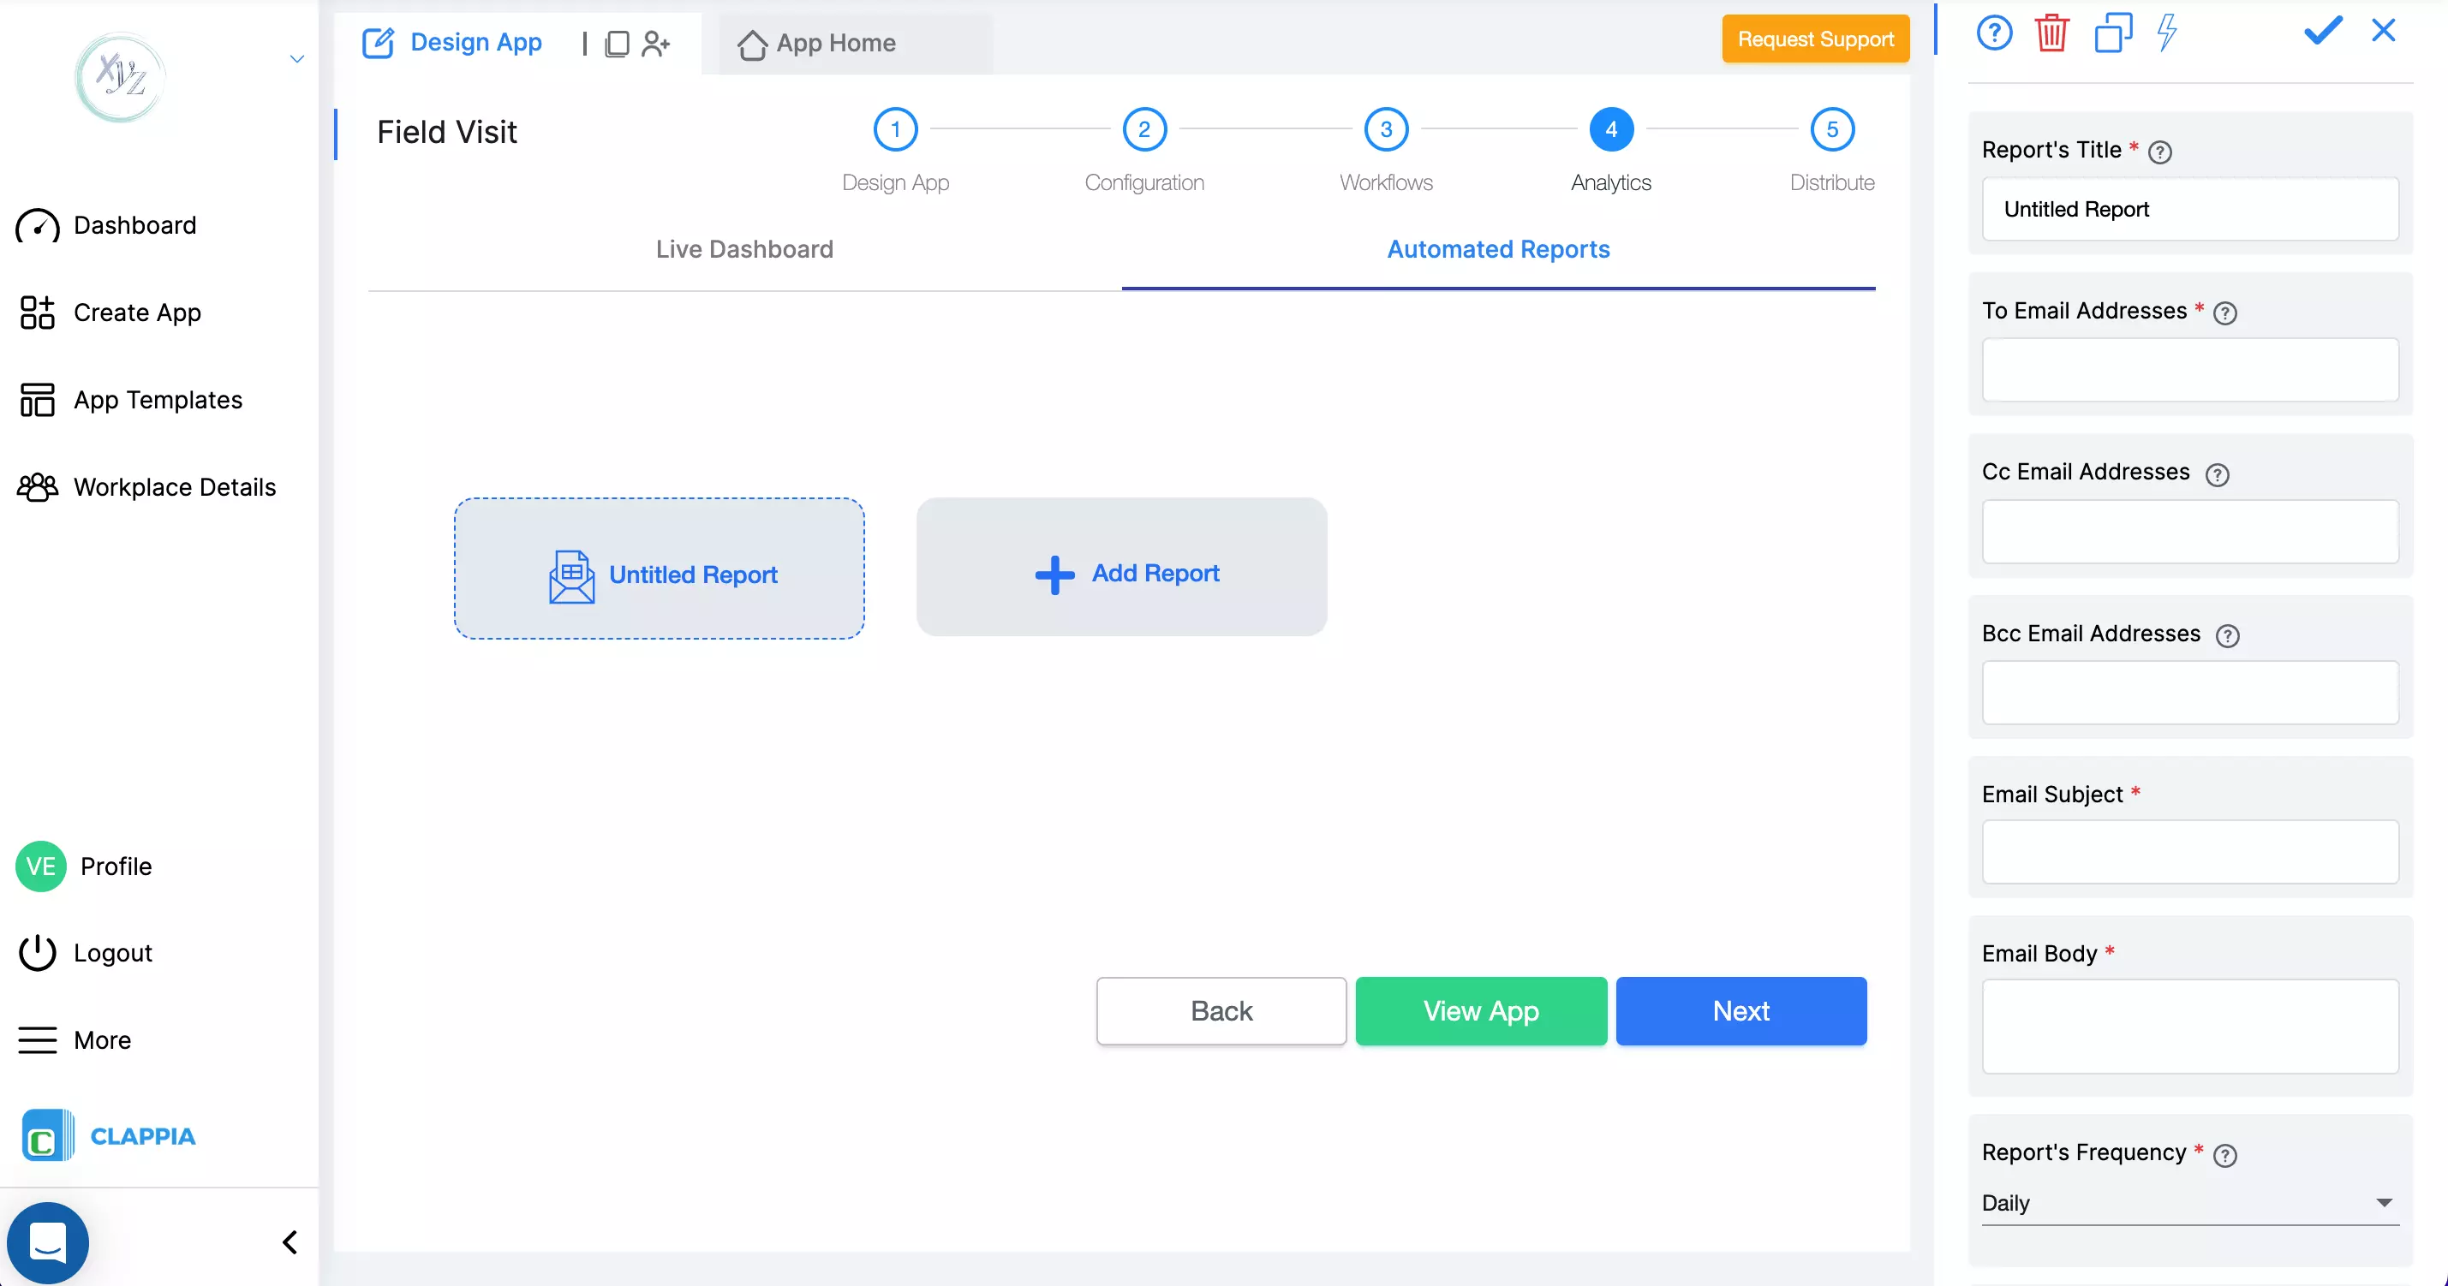
Task: Click the blue Next button
Action: click(1741, 1010)
